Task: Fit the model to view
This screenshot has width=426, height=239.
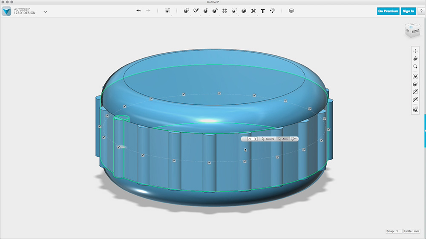Action: point(415,76)
